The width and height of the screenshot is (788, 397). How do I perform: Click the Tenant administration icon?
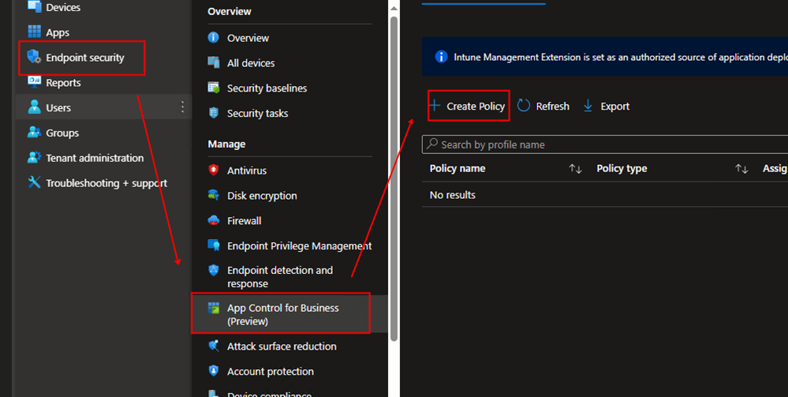click(34, 158)
